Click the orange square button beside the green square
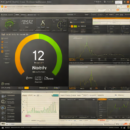 pos(72,26)
